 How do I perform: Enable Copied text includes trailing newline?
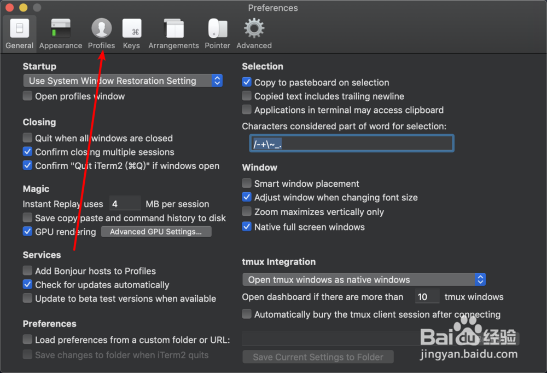tap(247, 96)
